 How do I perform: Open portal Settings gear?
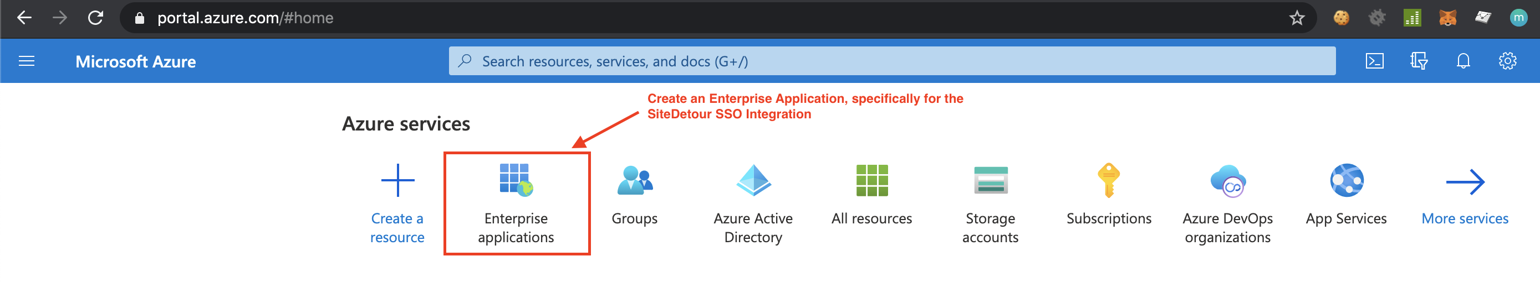(1507, 61)
